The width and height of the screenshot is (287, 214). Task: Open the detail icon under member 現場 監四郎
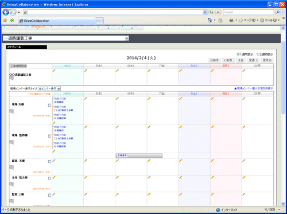[11, 142]
